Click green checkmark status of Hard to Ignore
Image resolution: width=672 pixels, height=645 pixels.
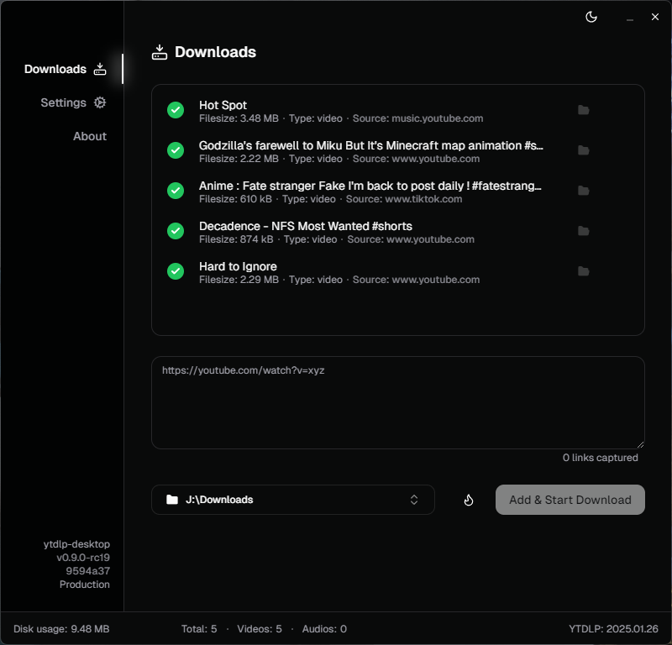pyautogui.click(x=176, y=271)
